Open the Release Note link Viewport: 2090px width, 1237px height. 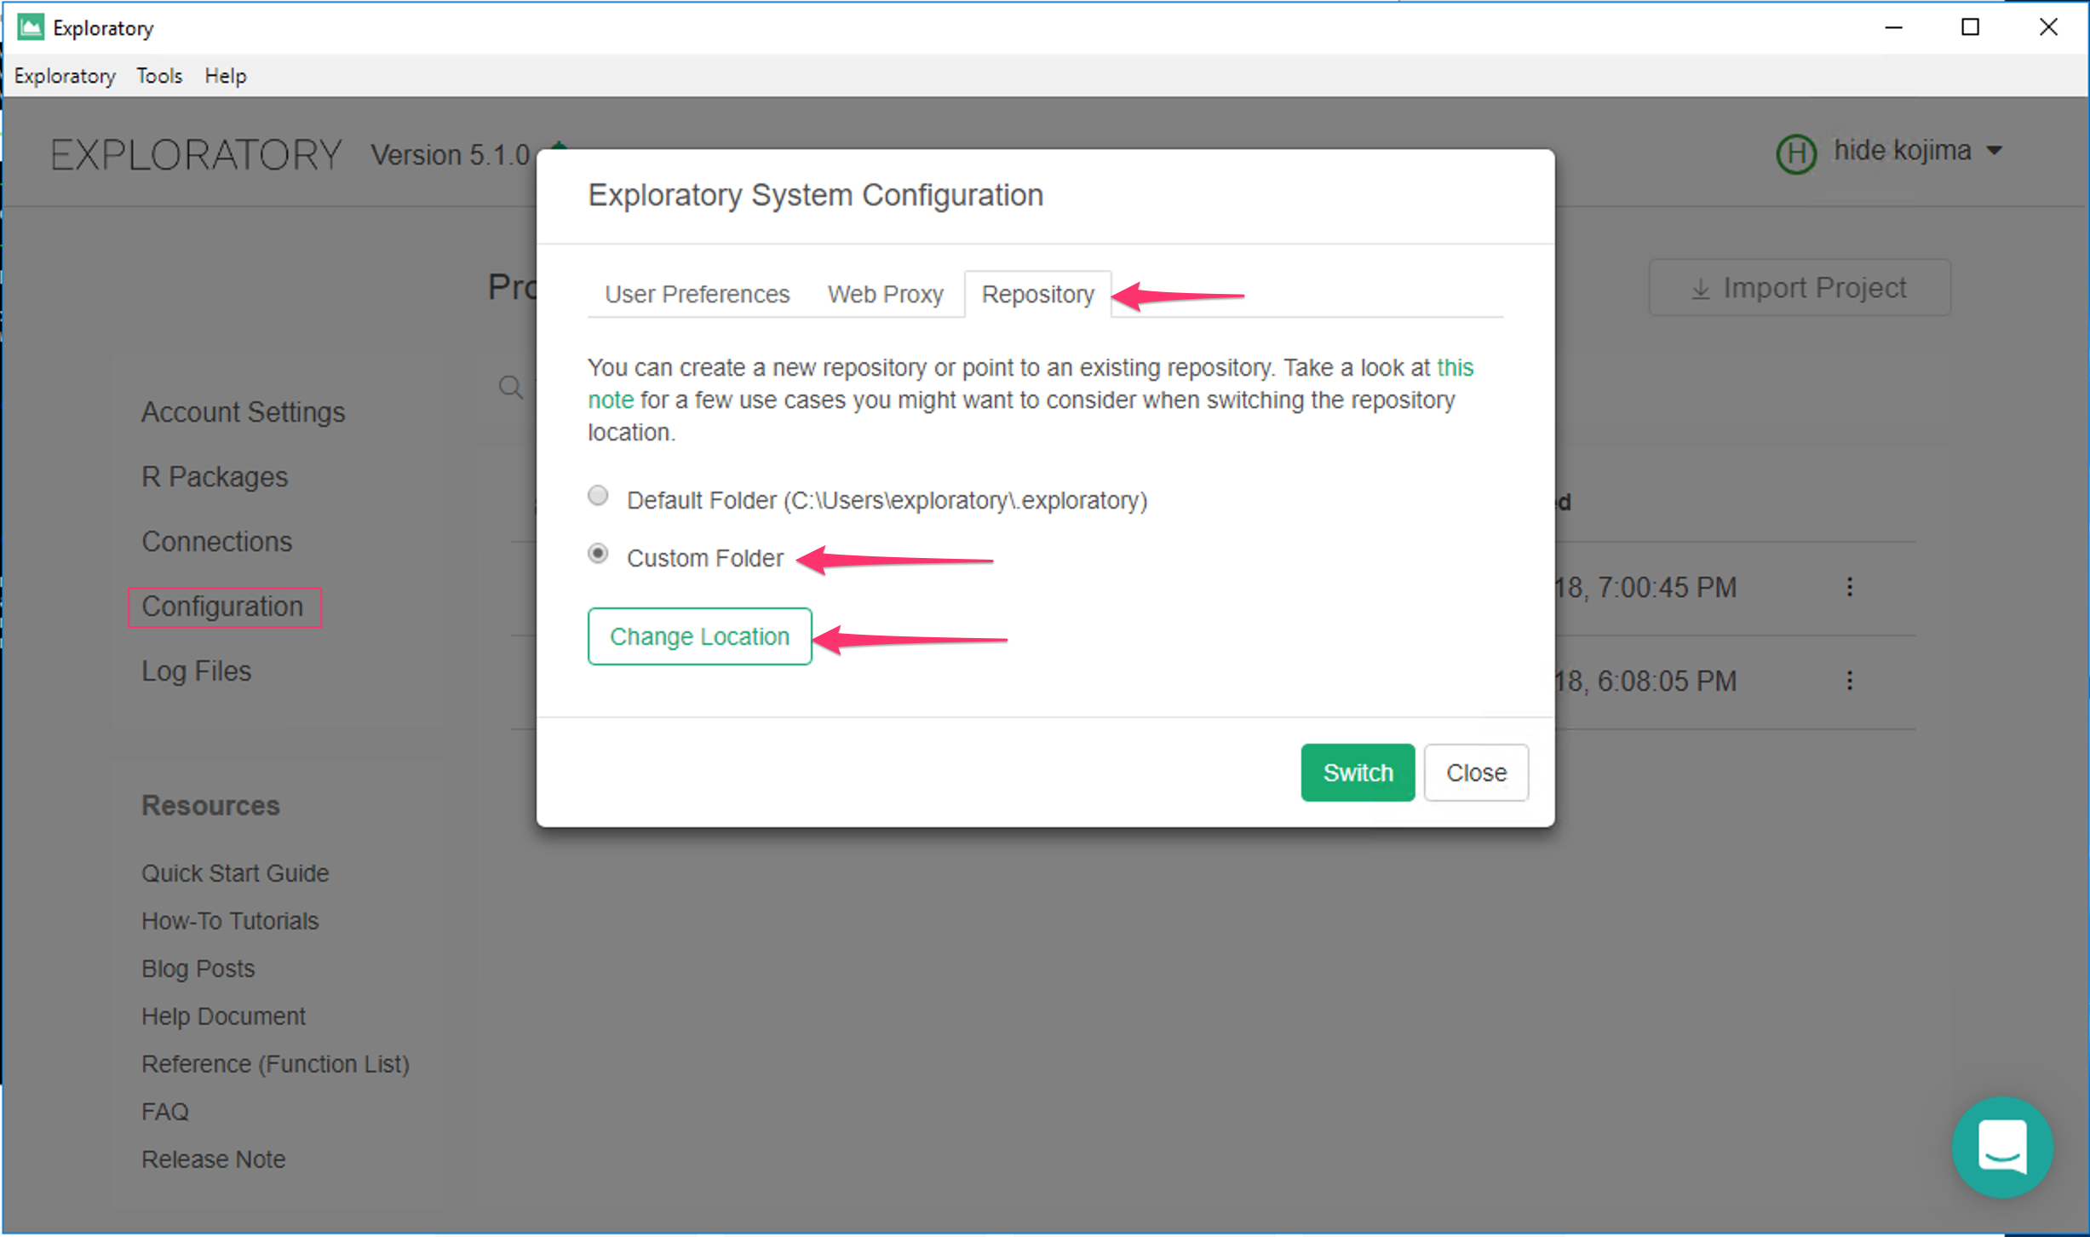[213, 1159]
